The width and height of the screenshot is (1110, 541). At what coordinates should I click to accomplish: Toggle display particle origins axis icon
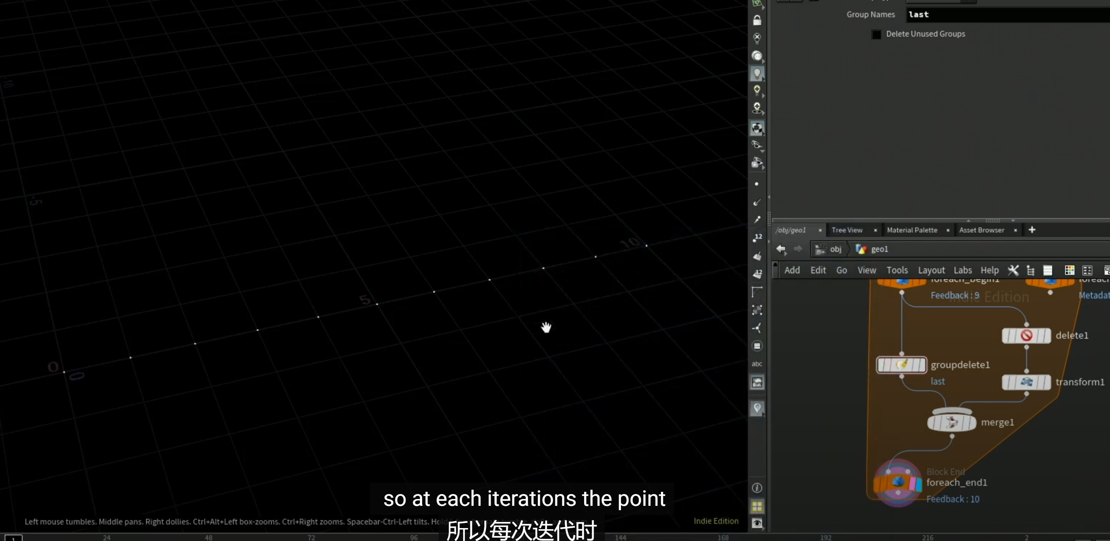[x=757, y=328]
